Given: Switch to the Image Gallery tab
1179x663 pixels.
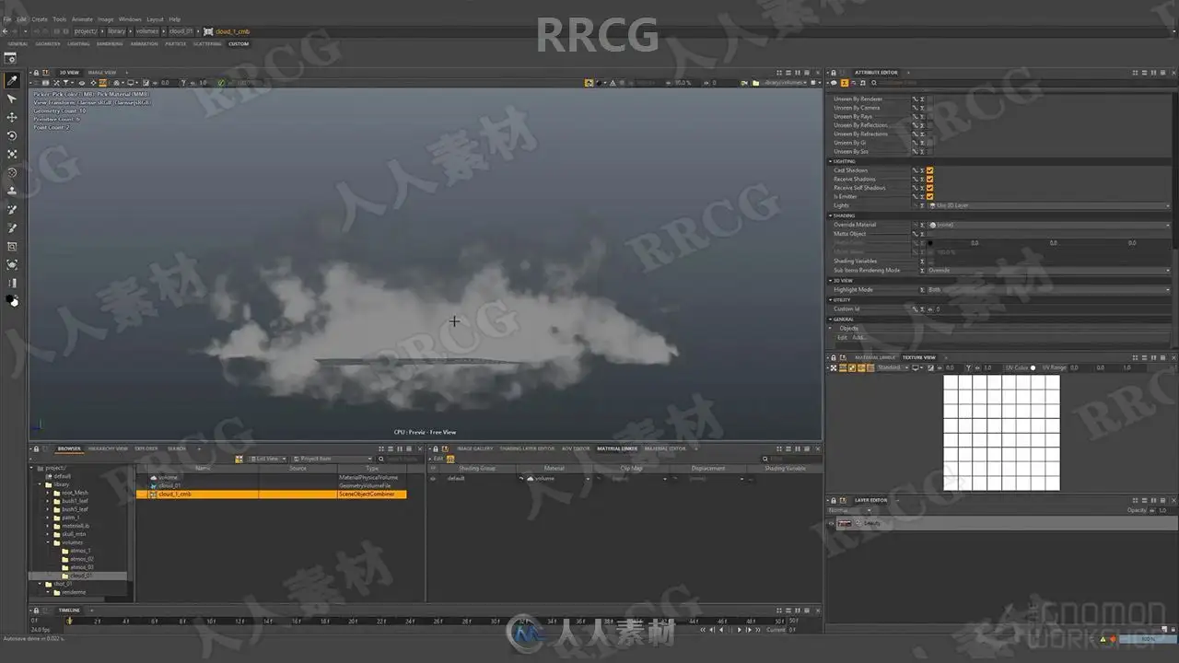Looking at the screenshot, I should pos(475,449).
